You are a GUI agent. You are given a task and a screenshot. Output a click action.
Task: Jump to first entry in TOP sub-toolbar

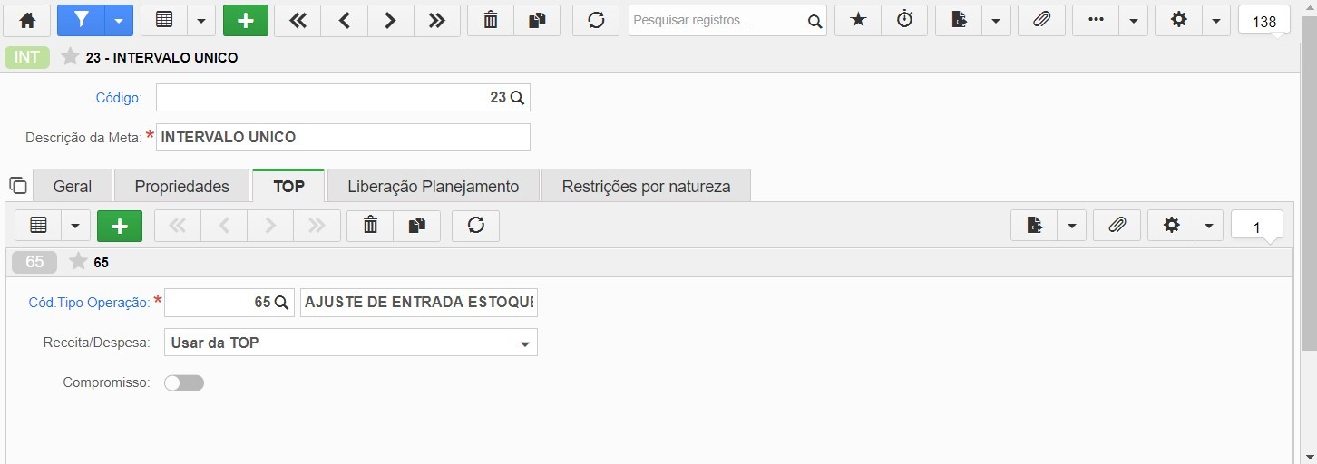click(x=178, y=226)
